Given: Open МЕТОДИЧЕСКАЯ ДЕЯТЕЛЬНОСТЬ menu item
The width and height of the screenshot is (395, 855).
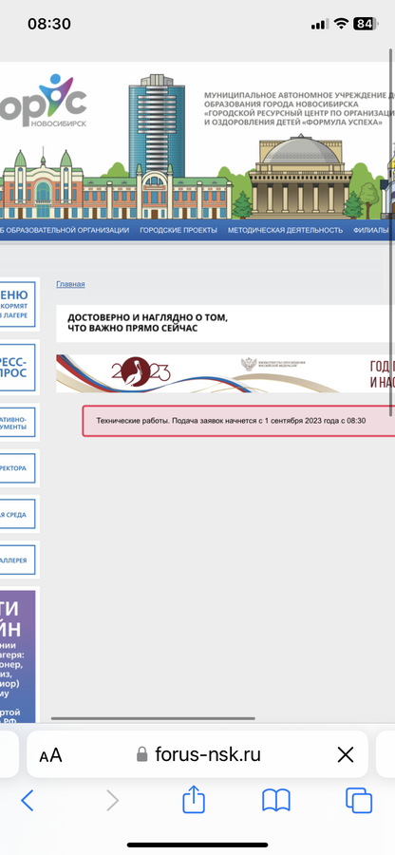Looking at the screenshot, I should pos(285,230).
